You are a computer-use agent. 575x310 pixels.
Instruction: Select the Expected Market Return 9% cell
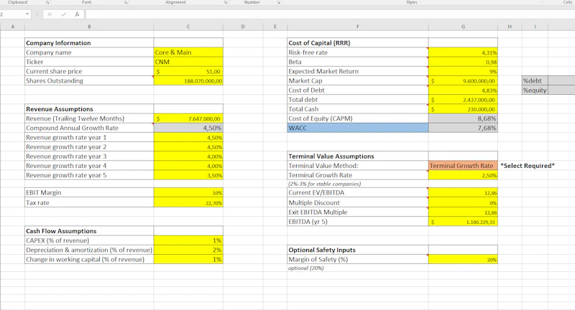(x=463, y=71)
